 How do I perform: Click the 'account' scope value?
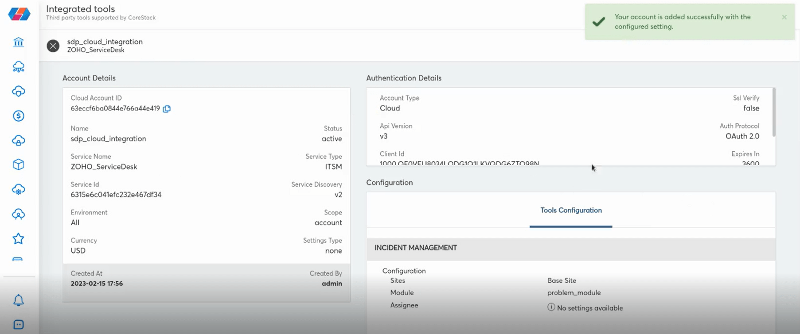coord(328,223)
